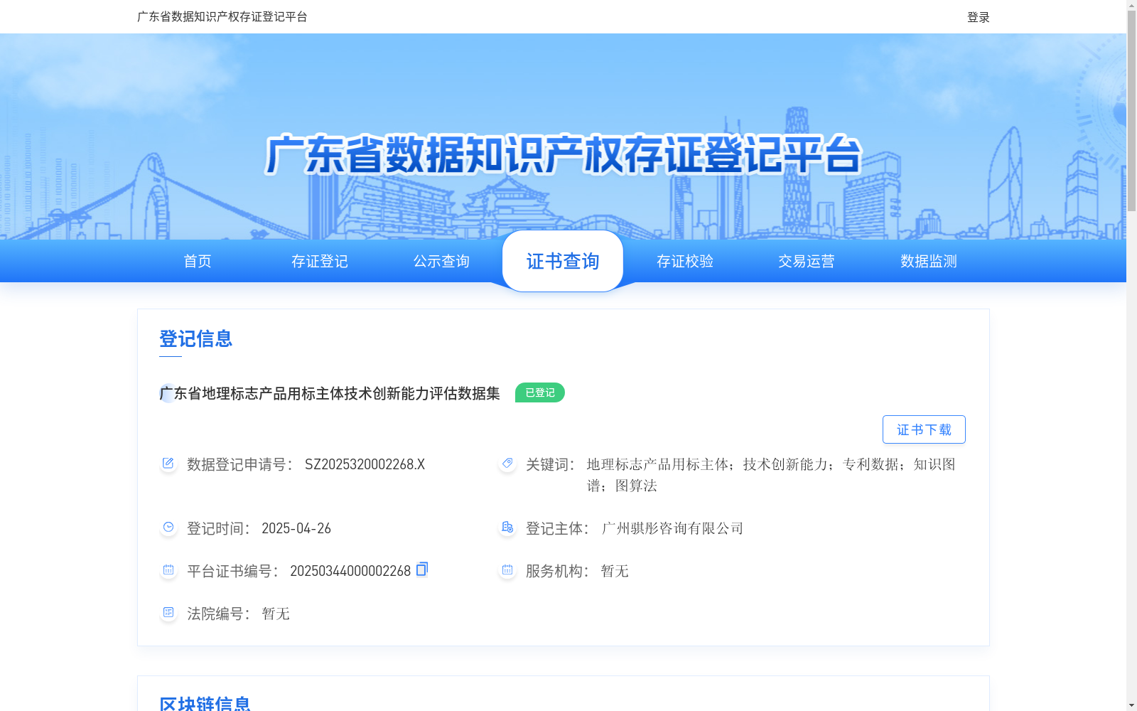Image resolution: width=1137 pixels, height=711 pixels.
Task: Click the organization icon beside 登记主体
Action: 507,527
